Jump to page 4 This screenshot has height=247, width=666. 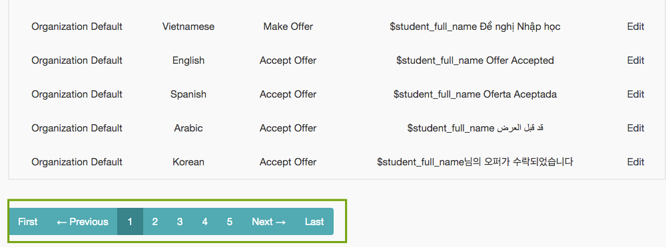pos(204,222)
